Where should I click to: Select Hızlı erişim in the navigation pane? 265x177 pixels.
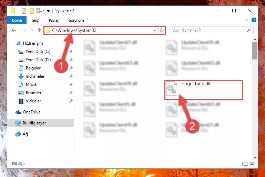click(x=33, y=43)
